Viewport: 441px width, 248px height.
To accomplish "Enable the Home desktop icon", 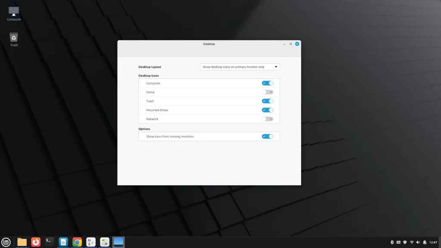I will pyautogui.click(x=267, y=92).
